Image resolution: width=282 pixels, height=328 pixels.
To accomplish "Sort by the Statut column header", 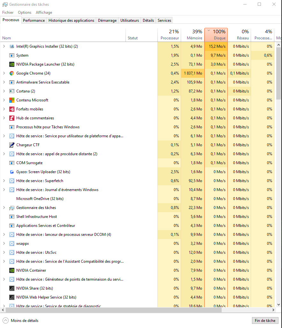I will pyautogui.click(x=141, y=35).
